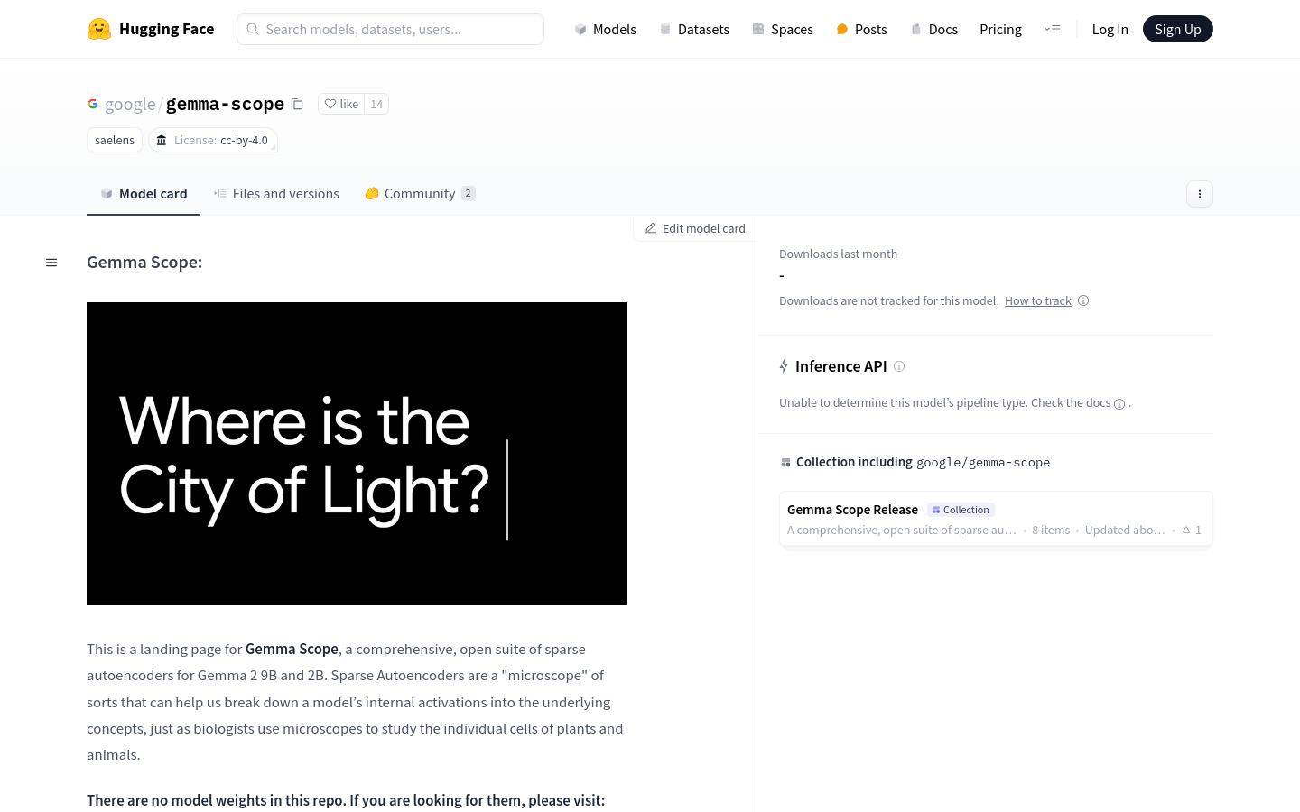Click the Gemma Scope: heading
1300x812 pixels.
(144, 262)
